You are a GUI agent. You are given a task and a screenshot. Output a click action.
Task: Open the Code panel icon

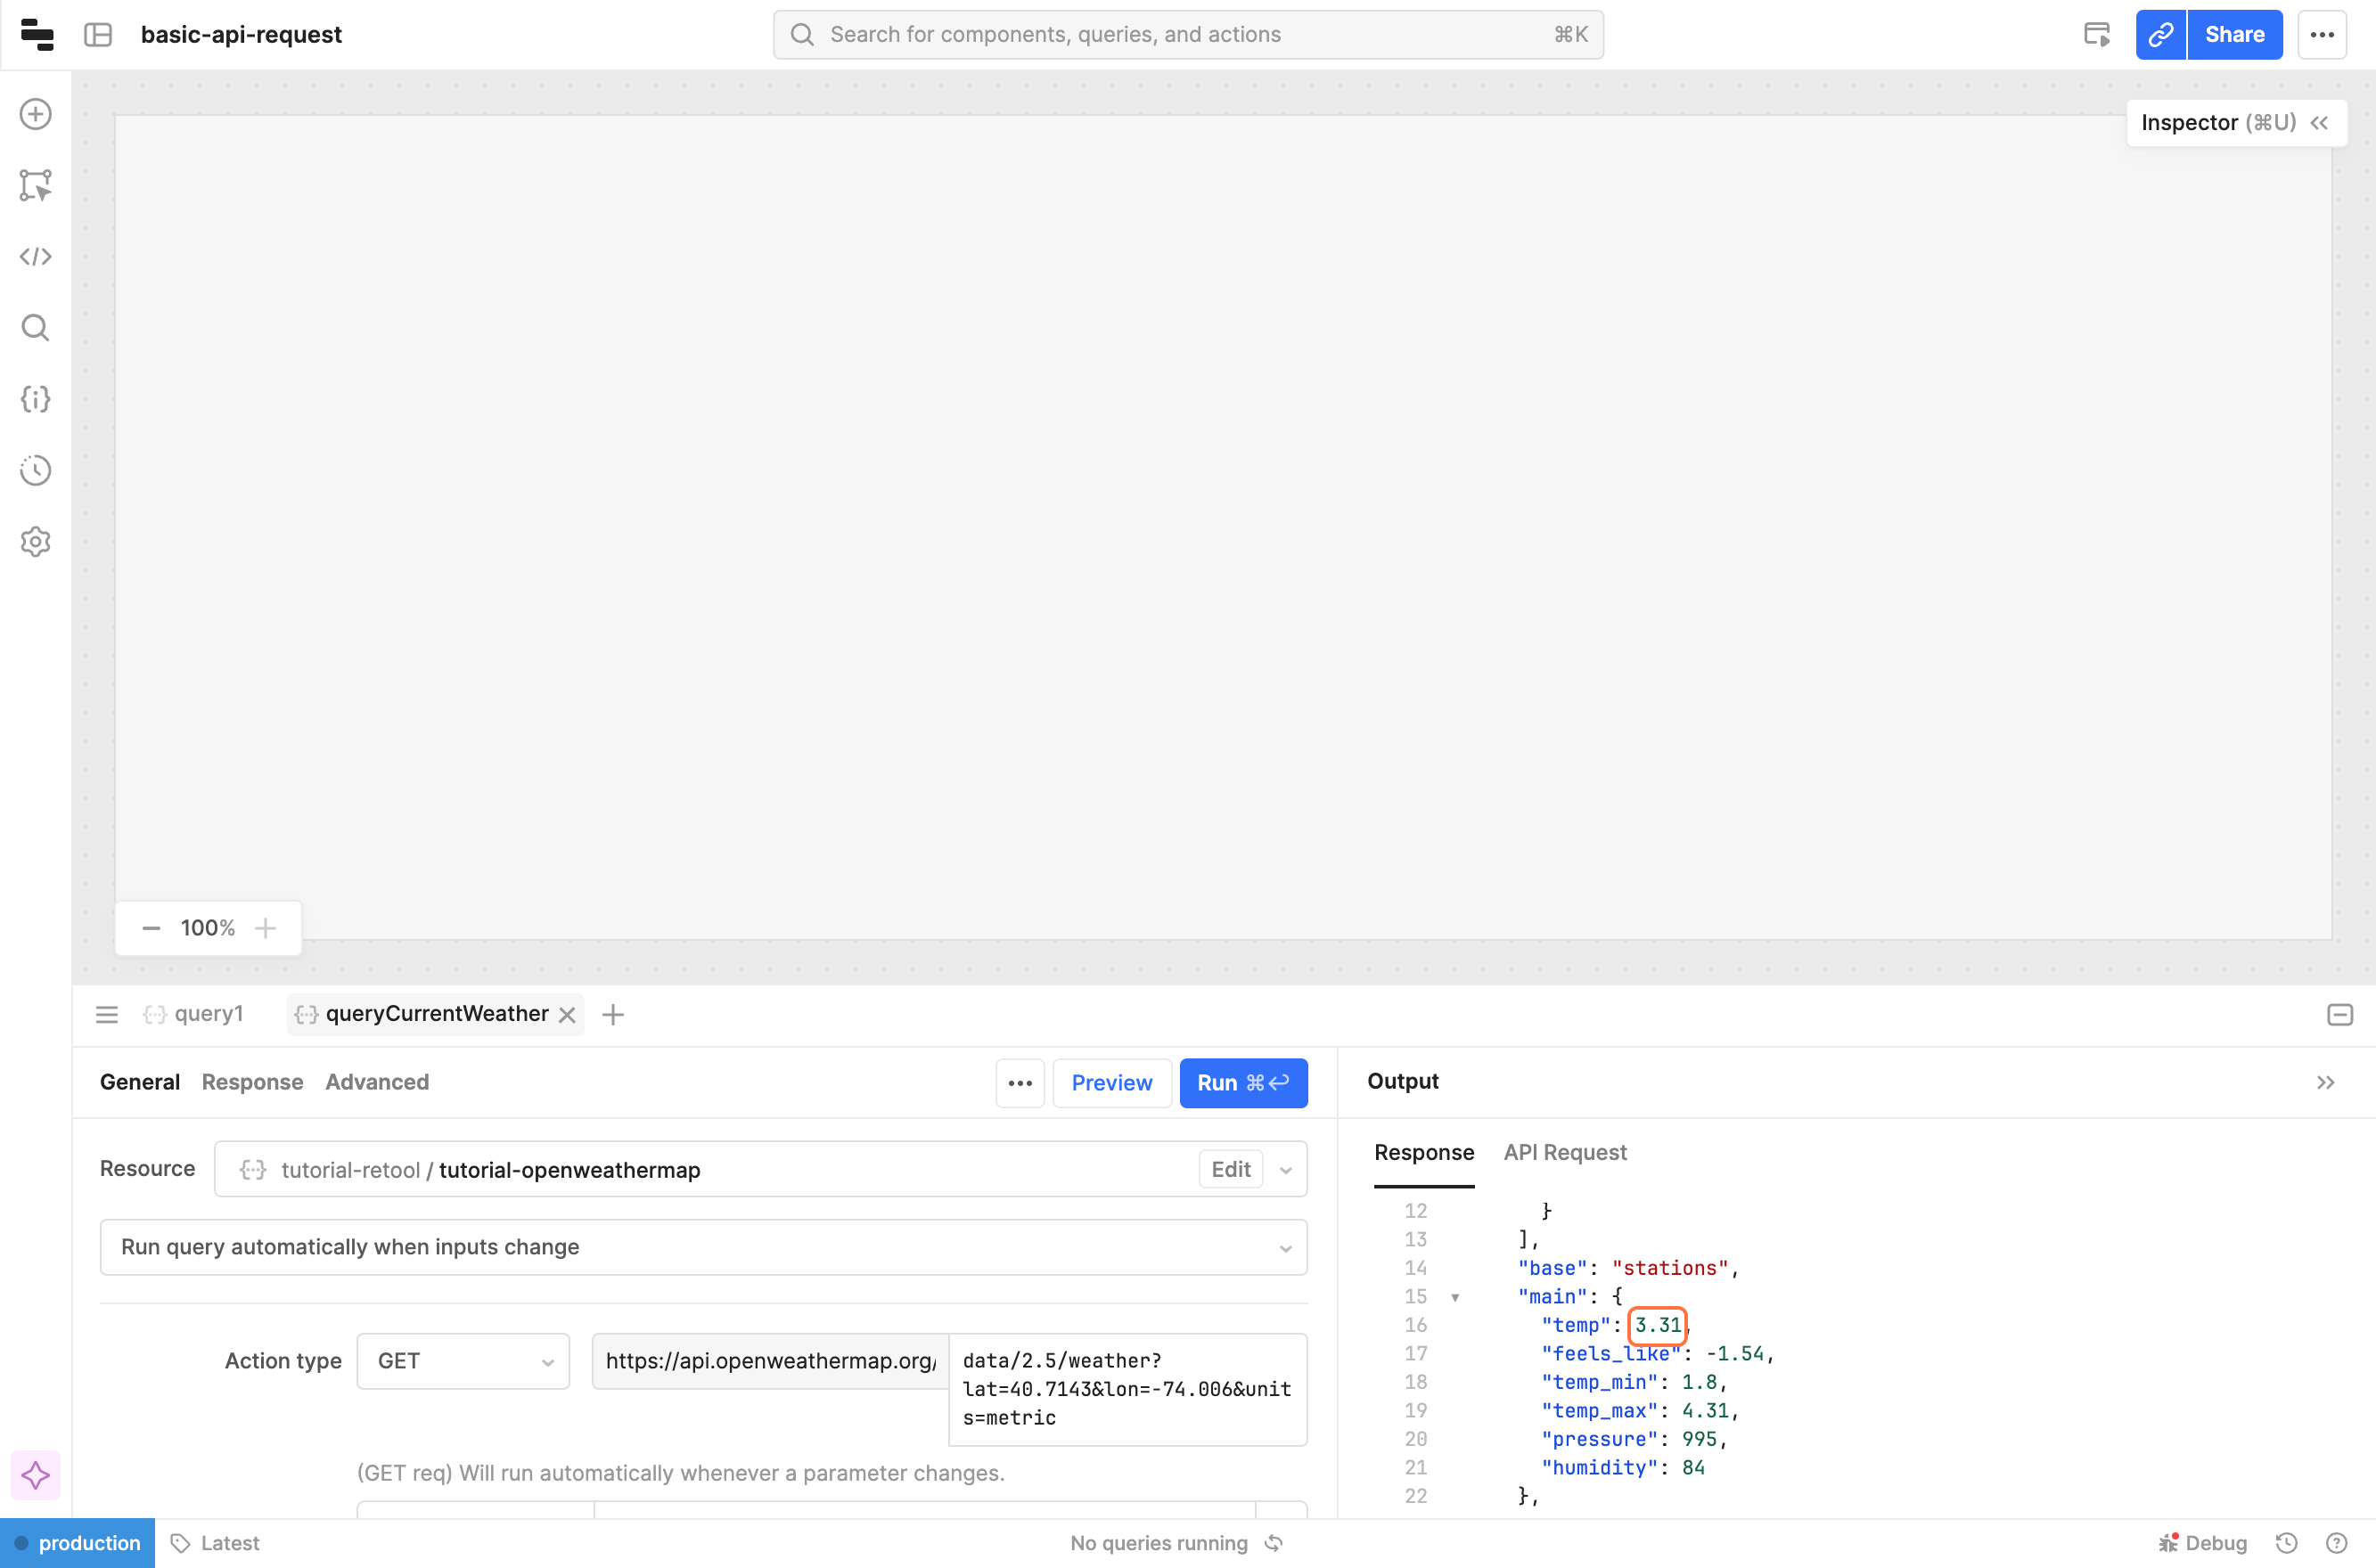coord(36,257)
